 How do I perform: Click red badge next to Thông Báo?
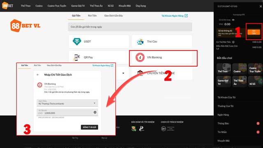(x=258, y=123)
